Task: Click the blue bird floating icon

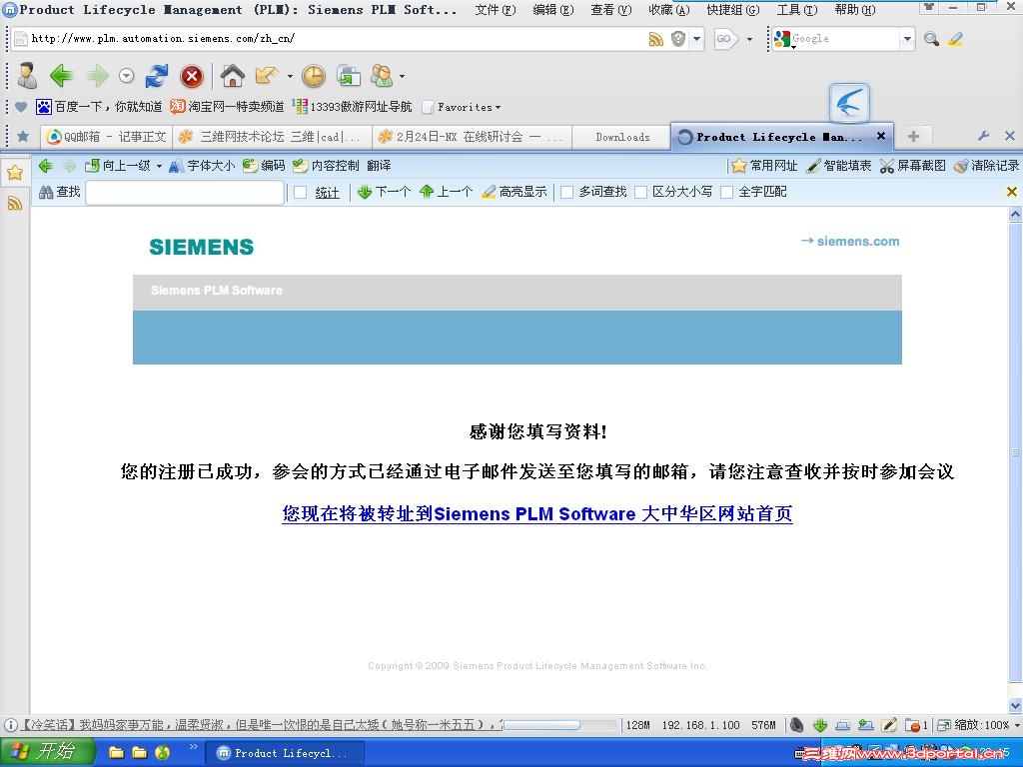Action: [849, 103]
